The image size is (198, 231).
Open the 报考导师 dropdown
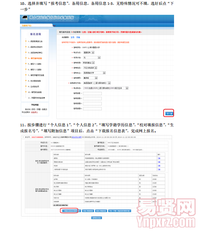(x=90, y=78)
